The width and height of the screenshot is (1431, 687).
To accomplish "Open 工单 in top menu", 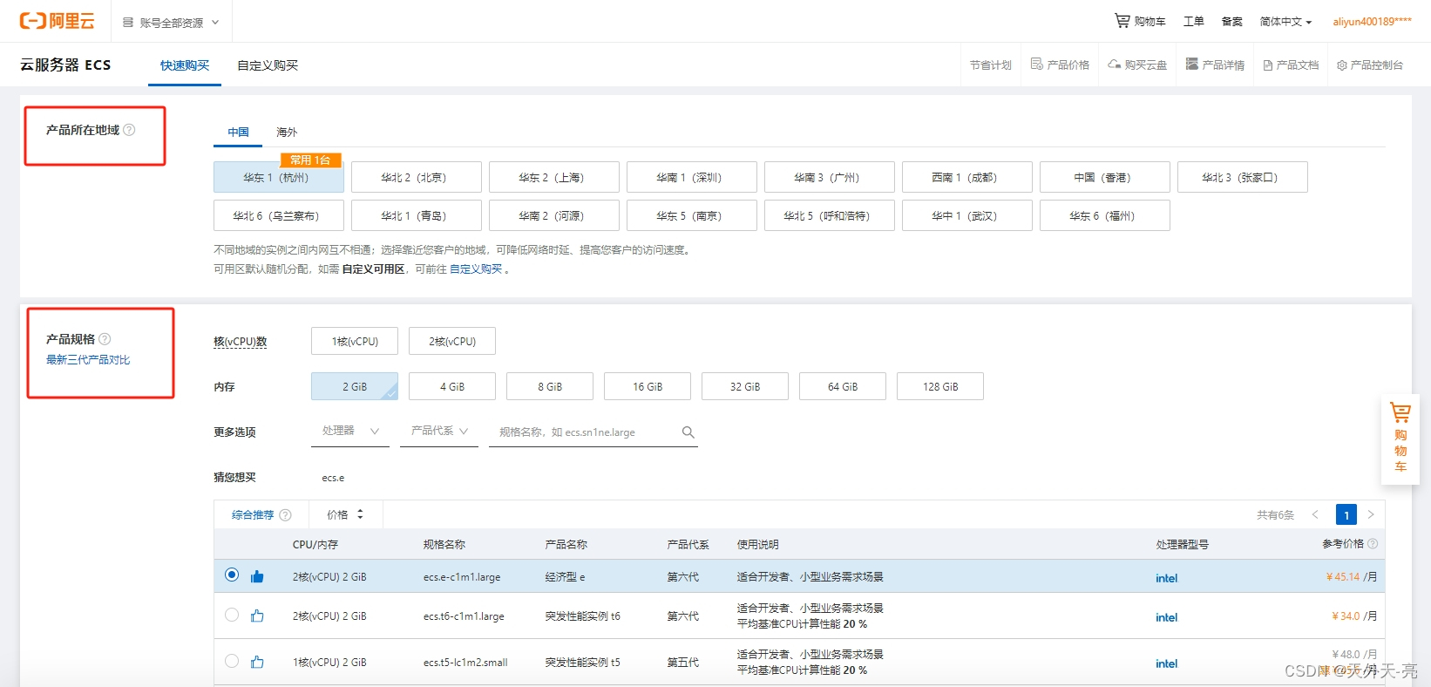I will (1193, 21).
